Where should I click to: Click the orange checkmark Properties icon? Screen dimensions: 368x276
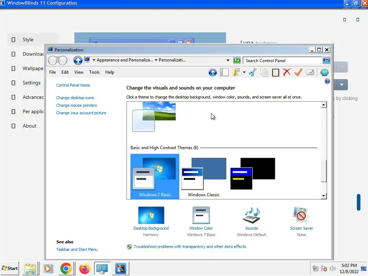pyautogui.click(x=298, y=72)
